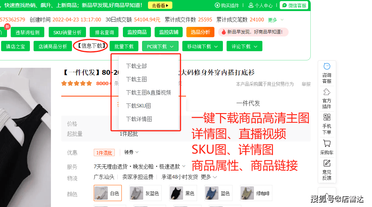Click the 1件混批 tag
The width and height of the screenshot is (372, 207).
coord(104,153)
